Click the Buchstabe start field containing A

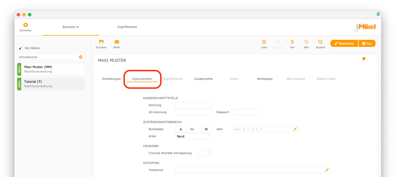click(x=181, y=129)
